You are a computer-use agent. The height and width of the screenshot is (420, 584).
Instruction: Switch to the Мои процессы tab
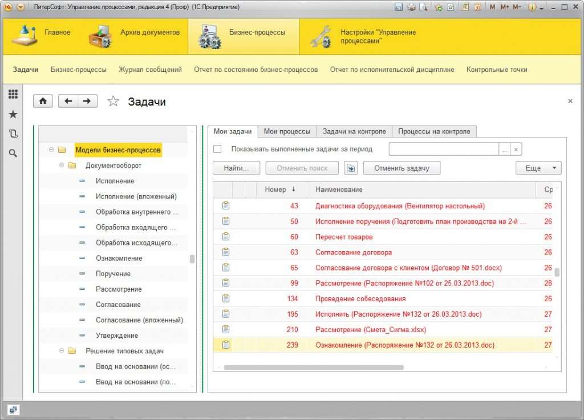coord(287,132)
